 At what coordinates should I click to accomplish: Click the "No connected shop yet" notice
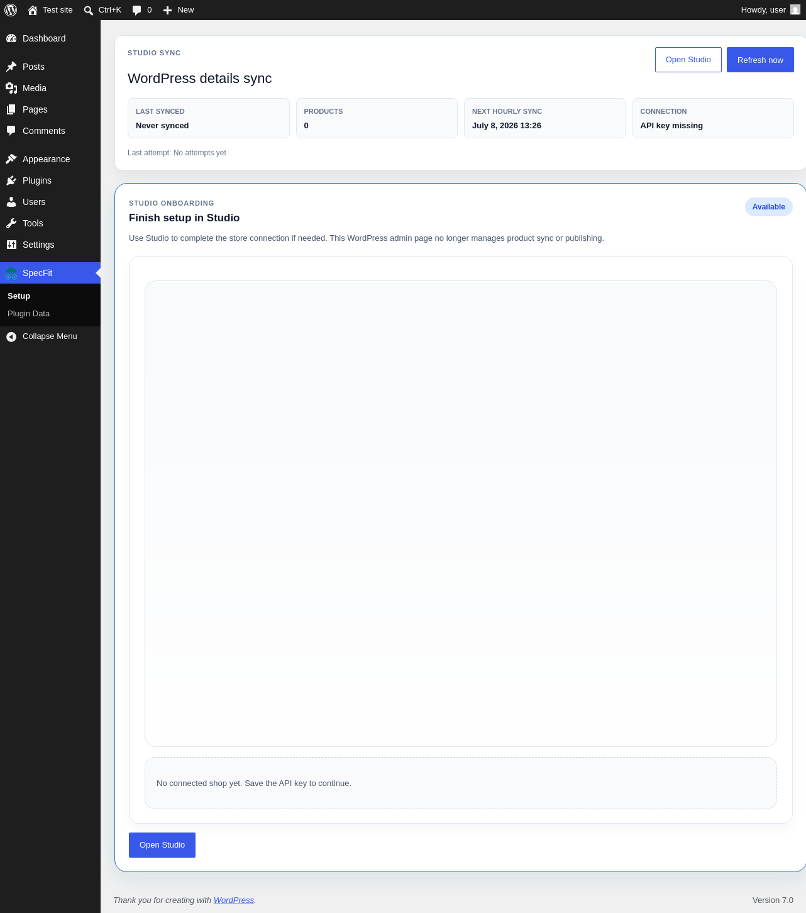coord(254,783)
